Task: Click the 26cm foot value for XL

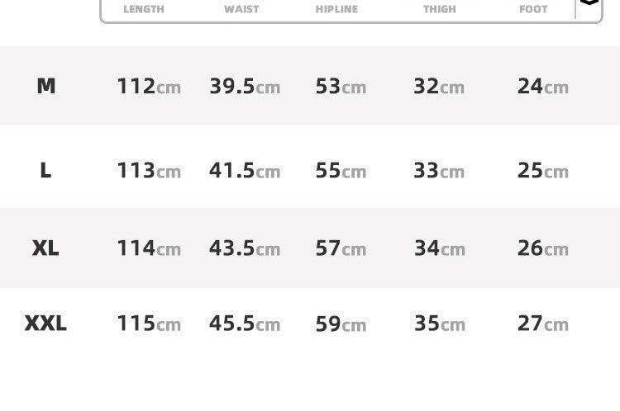Action: [543, 248]
